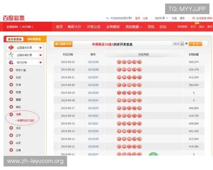Toggle red dot beside 地方彩种
This screenshot has height=170, width=213.
(40, 62)
